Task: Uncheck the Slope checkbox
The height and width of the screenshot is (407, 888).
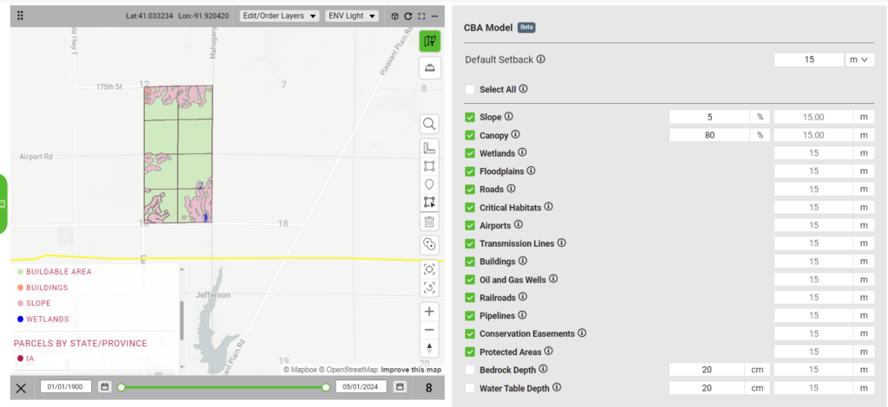Action: click(x=469, y=117)
